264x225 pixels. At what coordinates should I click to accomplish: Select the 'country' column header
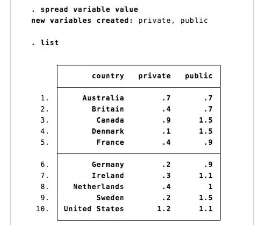(x=108, y=76)
